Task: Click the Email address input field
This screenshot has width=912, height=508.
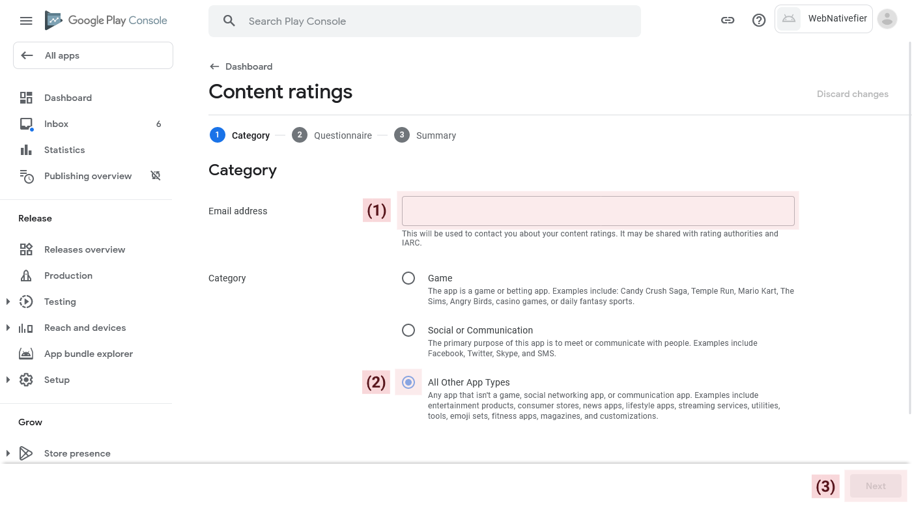Action: click(598, 211)
